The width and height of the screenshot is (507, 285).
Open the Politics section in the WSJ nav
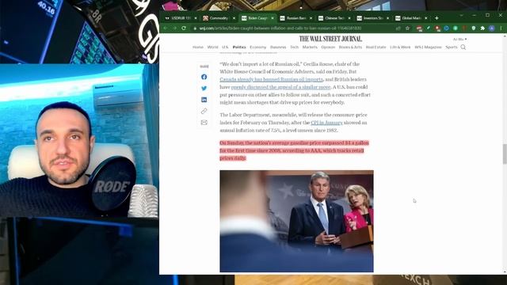(x=239, y=47)
